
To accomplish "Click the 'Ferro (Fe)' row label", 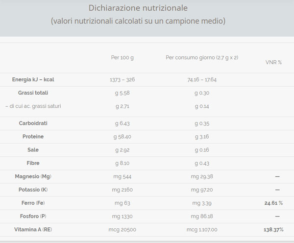I will click(33, 203).
